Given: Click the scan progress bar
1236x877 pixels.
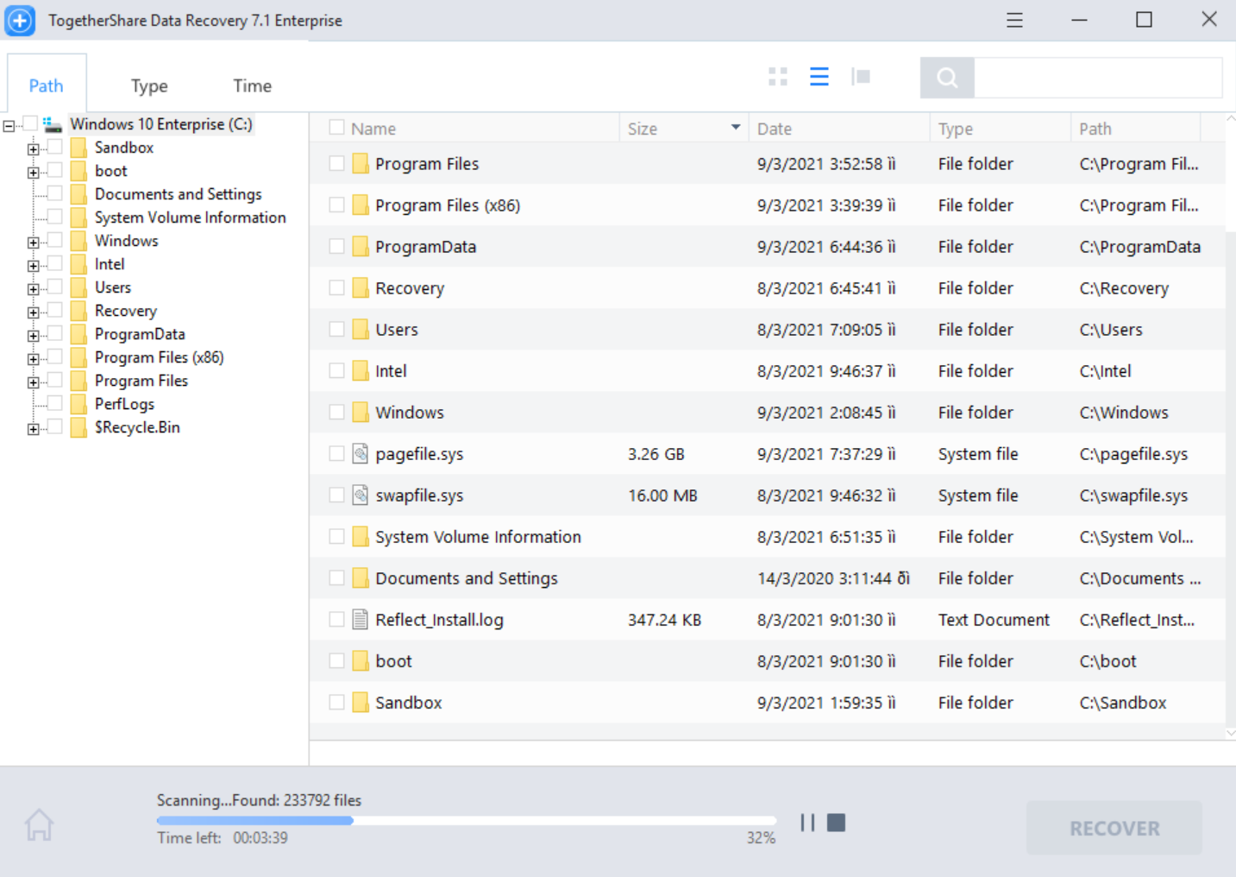Looking at the screenshot, I should click(x=467, y=820).
